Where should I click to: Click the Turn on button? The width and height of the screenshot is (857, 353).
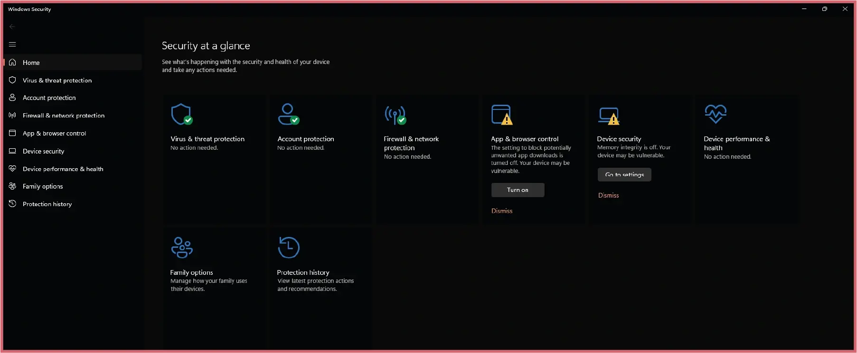point(518,190)
